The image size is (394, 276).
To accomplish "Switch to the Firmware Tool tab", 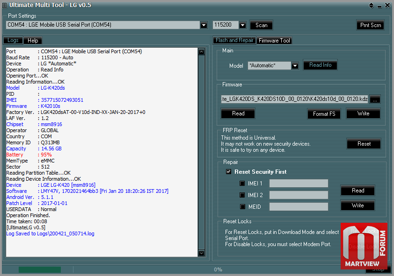I will [274, 41].
